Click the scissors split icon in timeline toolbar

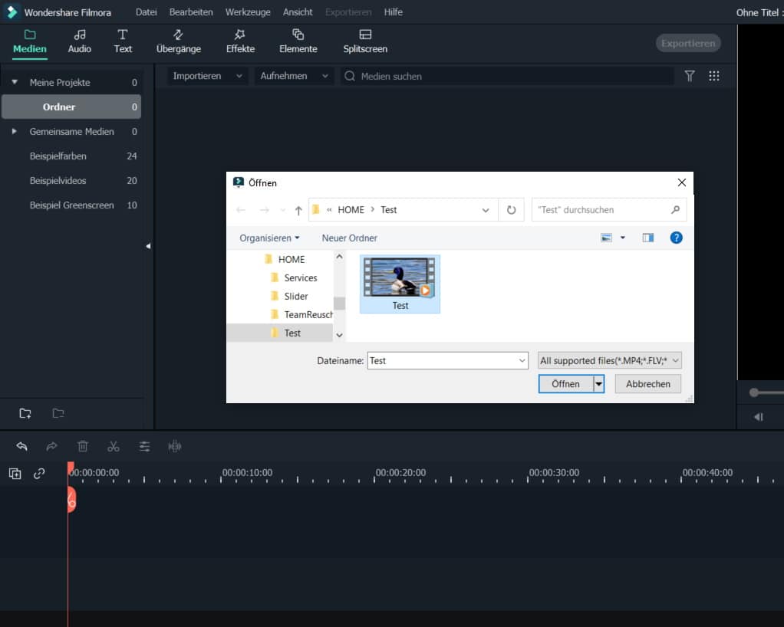click(x=114, y=446)
